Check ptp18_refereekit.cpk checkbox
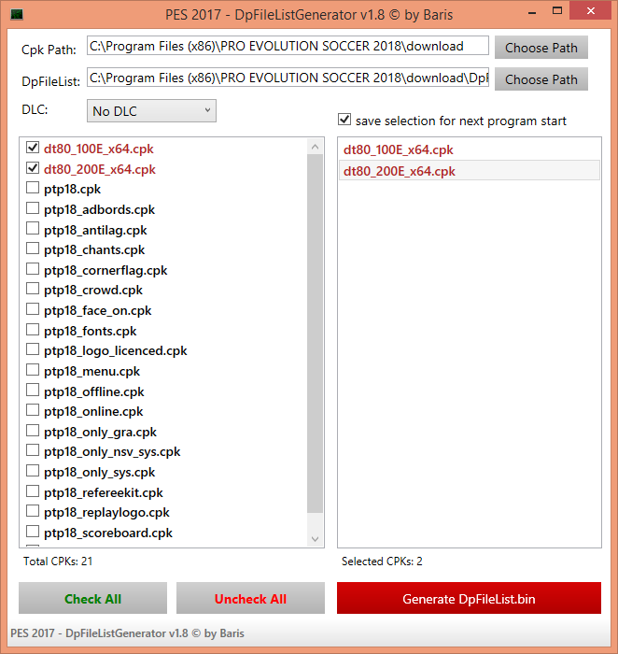This screenshot has width=618, height=654. [33, 491]
